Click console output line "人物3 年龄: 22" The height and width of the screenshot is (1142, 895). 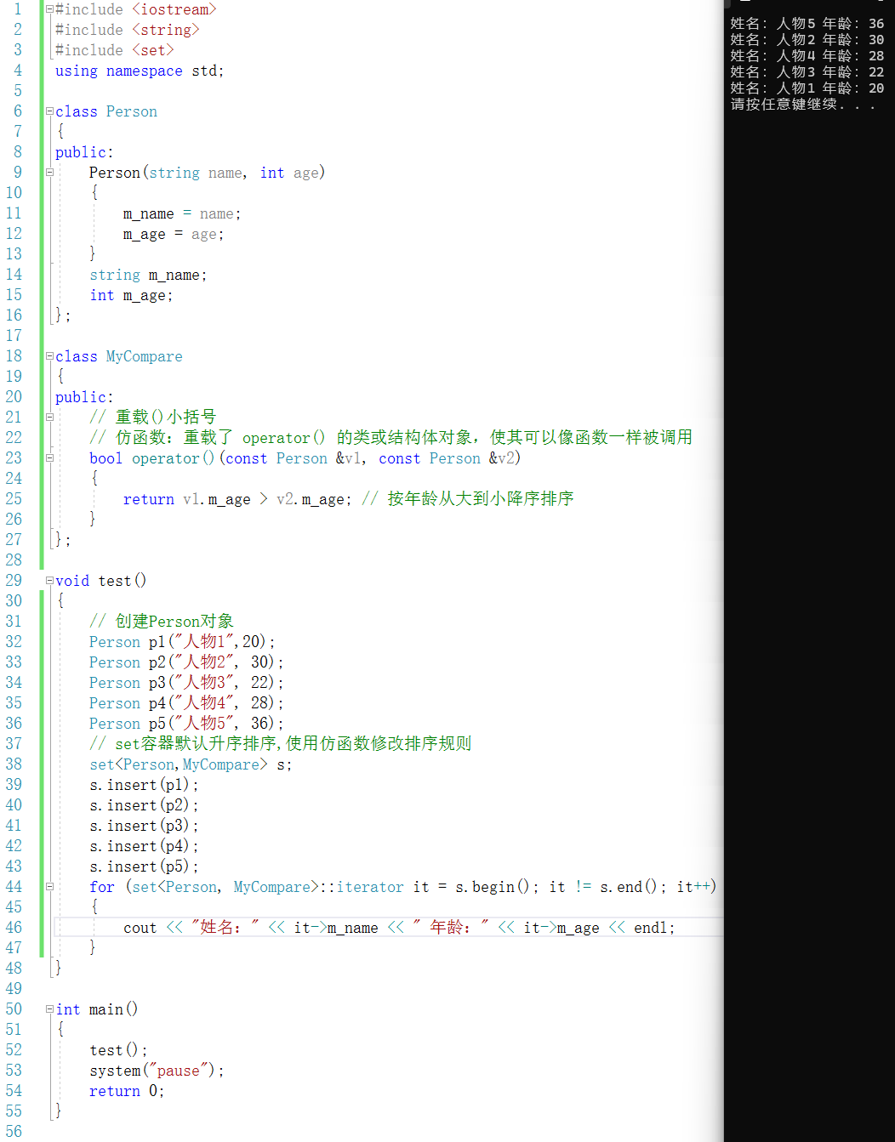point(807,72)
